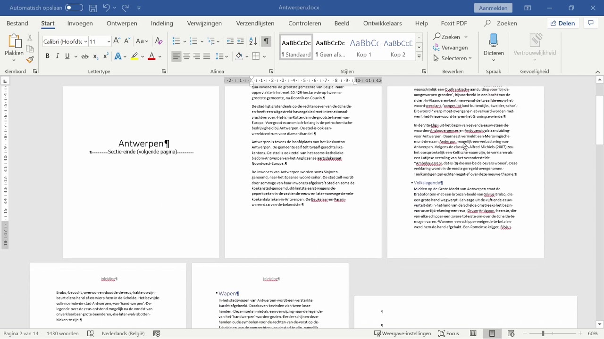Click the Justify alignment icon
This screenshot has height=339, width=604.
click(207, 56)
